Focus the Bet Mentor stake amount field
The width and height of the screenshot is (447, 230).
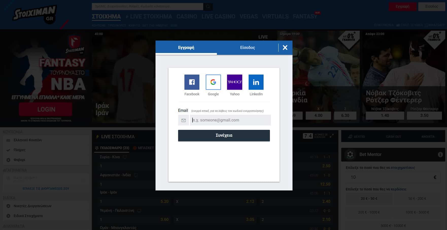point(393,177)
